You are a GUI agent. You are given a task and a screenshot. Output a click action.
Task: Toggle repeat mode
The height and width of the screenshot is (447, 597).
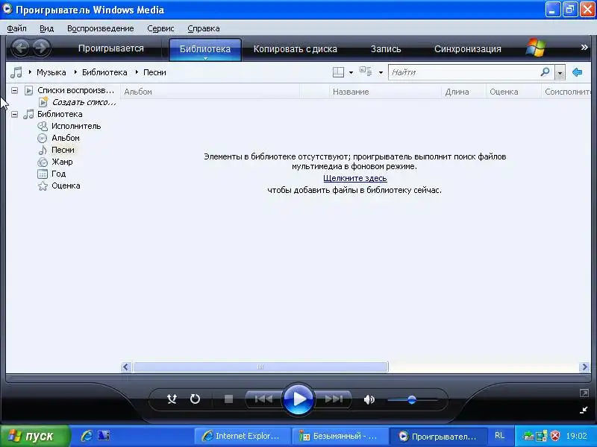pos(195,399)
